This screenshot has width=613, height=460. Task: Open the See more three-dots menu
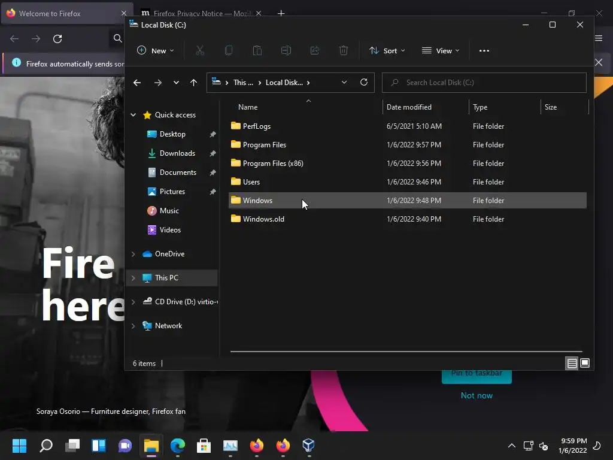tap(484, 50)
